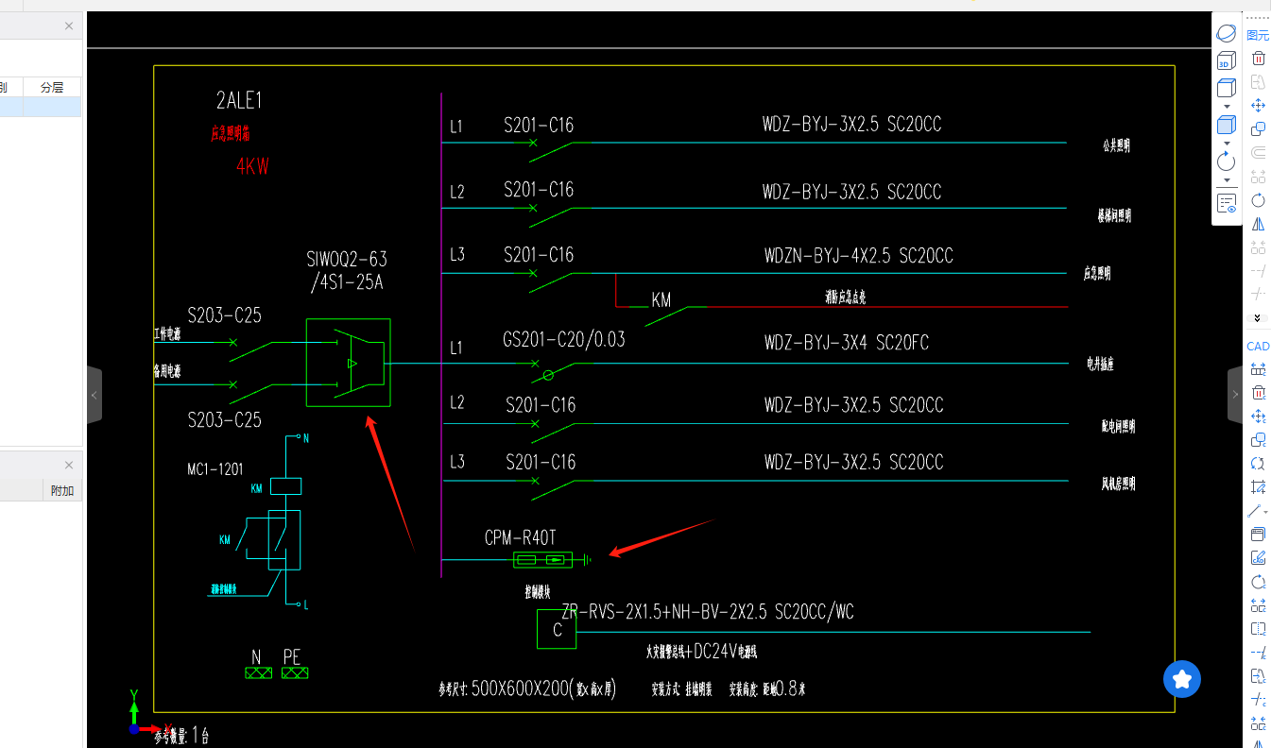Click the CAD refresh-search icon

click(x=1258, y=464)
